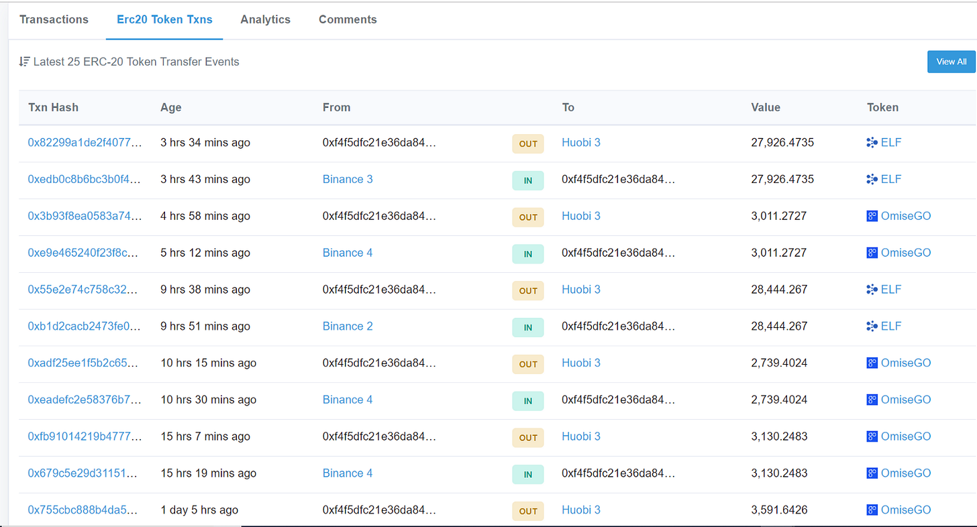Viewport: 977px width, 527px height.
Task: Open transaction hash 0xe9e465240f23f8c
Action: pos(85,253)
